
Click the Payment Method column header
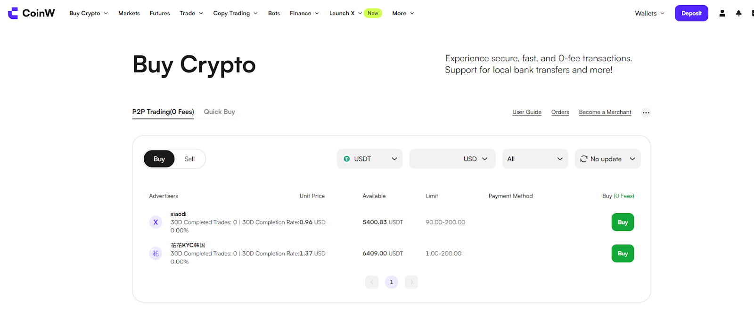pyautogui.click(x=510, y=196)
